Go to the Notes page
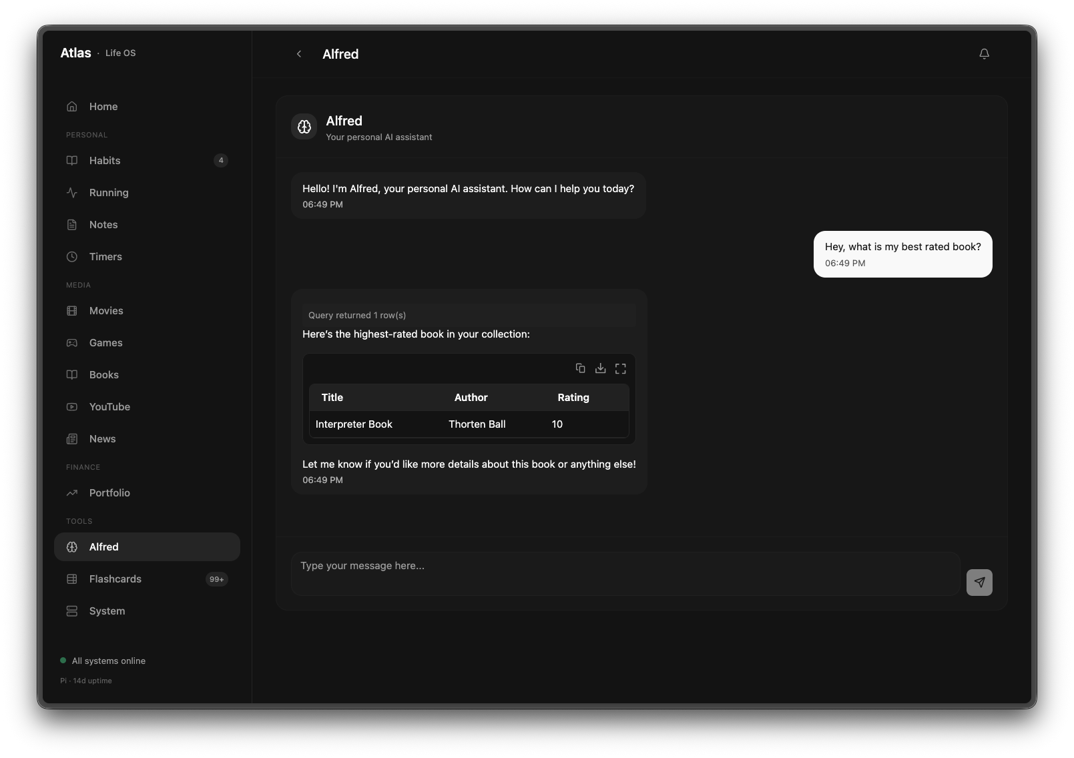 click(x=103, y=225)
